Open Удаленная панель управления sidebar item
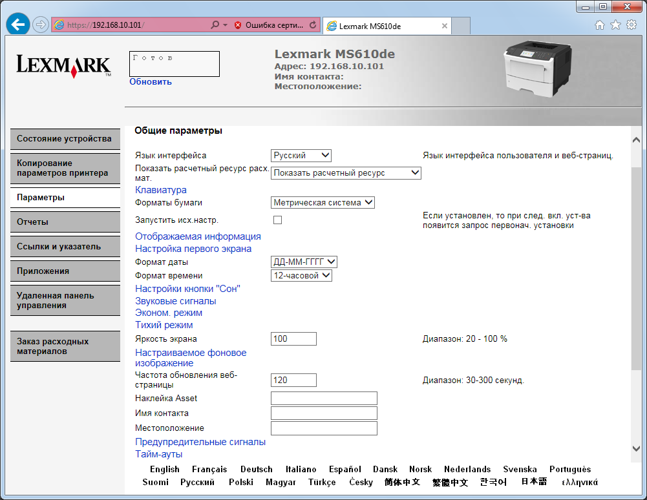 point(65,301)
